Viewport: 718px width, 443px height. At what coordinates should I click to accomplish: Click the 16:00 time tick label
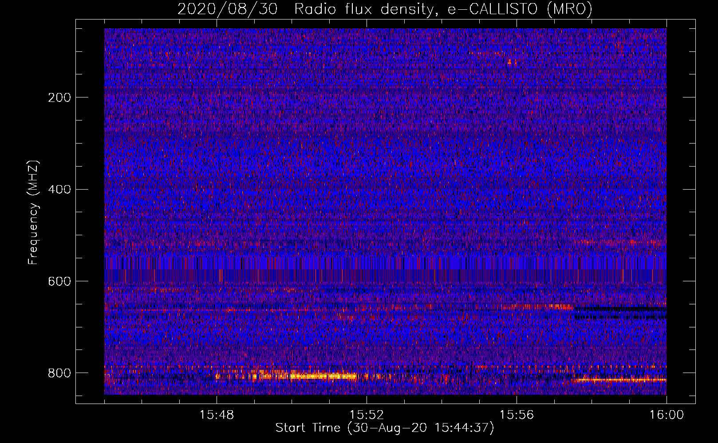click(x=667, y=415)
